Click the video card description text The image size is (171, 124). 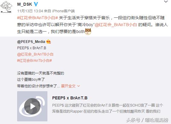click(107, 108)
